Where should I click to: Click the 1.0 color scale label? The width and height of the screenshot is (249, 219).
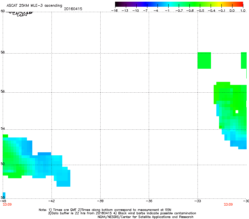(243, 11)
